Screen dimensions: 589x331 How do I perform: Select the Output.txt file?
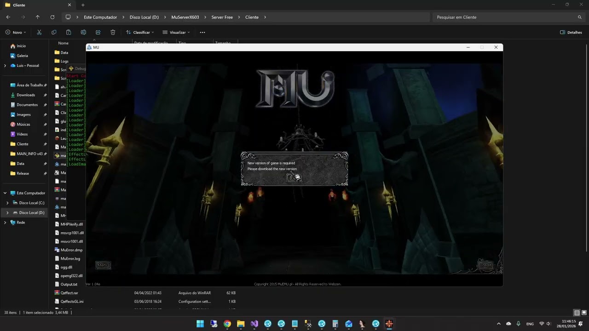69,285
